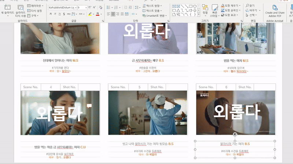293x164 pixels.
Task: Apply yellow text highlight color
Action: coord(90,14)
